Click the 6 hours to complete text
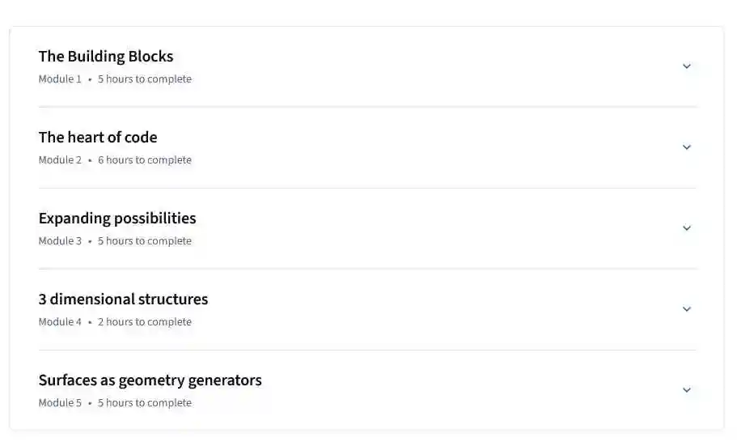 point(145,160)
